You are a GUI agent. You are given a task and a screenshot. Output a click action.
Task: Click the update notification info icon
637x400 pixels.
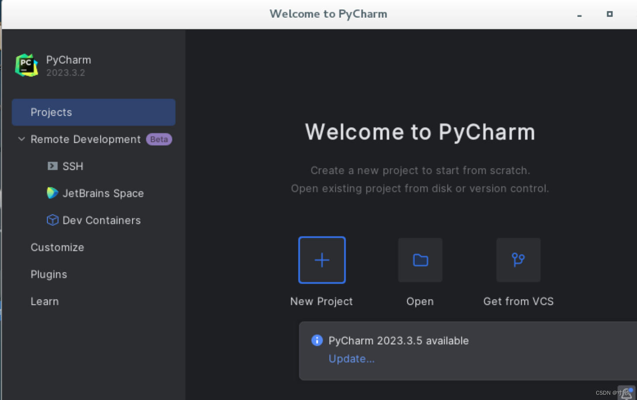[317, 340]
